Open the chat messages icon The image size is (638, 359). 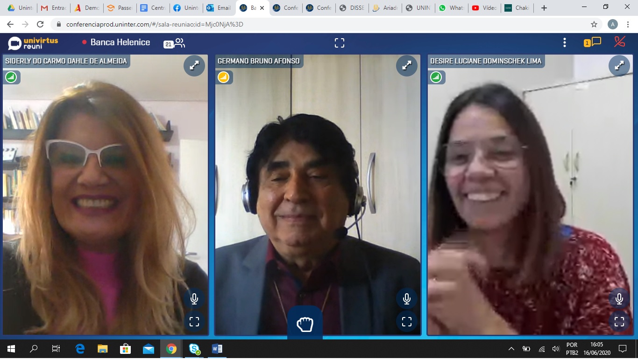pyautogui.click(x=595, y=42)
